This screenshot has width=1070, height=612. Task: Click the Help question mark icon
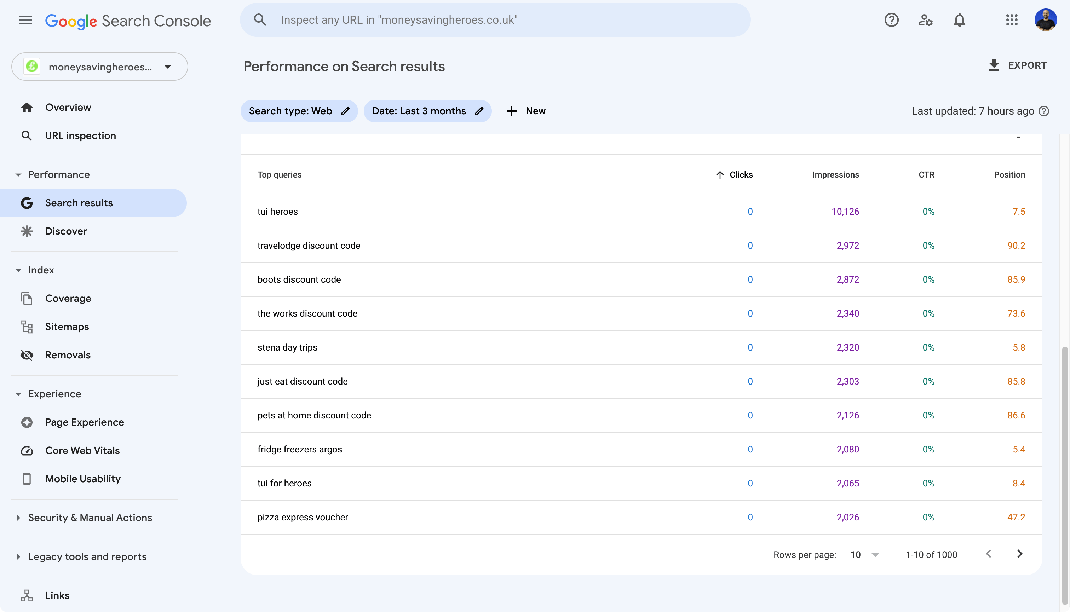pos(891,20)
